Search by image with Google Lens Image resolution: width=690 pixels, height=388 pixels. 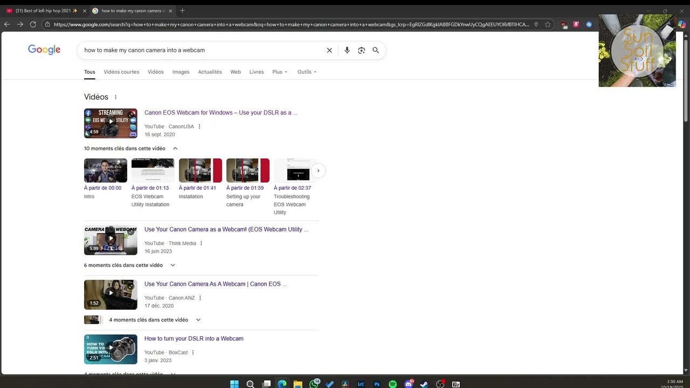pos(361,50)
